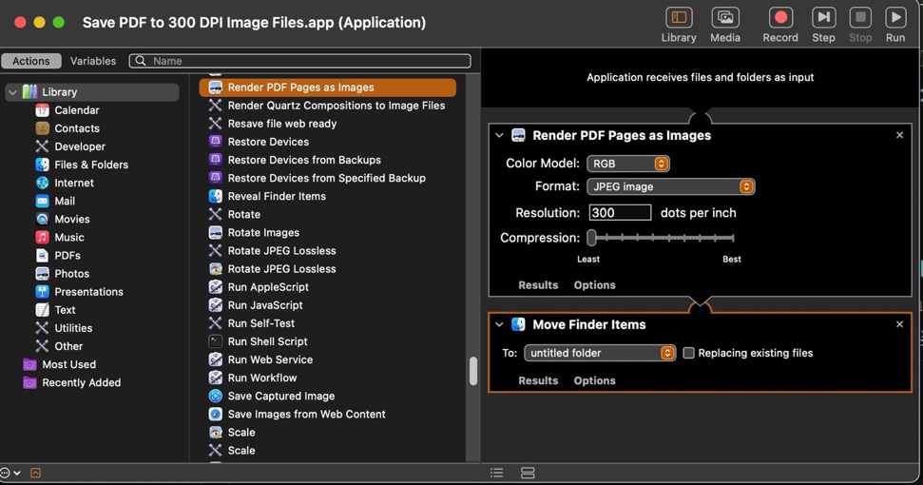Viewport: 923px width, 485px height.
Task: Show the workflow log list view icon
Action: click(x=496, y=473)
